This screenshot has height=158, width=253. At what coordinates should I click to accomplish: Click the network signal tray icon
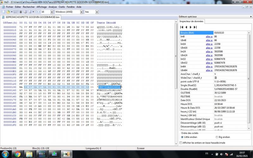coord(231,154)
